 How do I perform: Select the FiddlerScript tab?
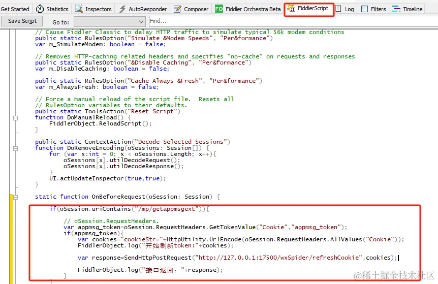pyautogui.click(x=308, y=8)
